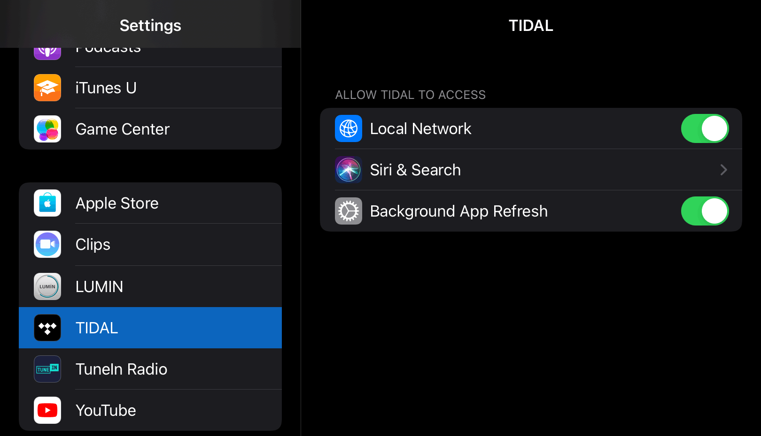The height and width of the screenshot is (436, 761).
Task: Click the Siri & Search icon
Action: point(348,170)
